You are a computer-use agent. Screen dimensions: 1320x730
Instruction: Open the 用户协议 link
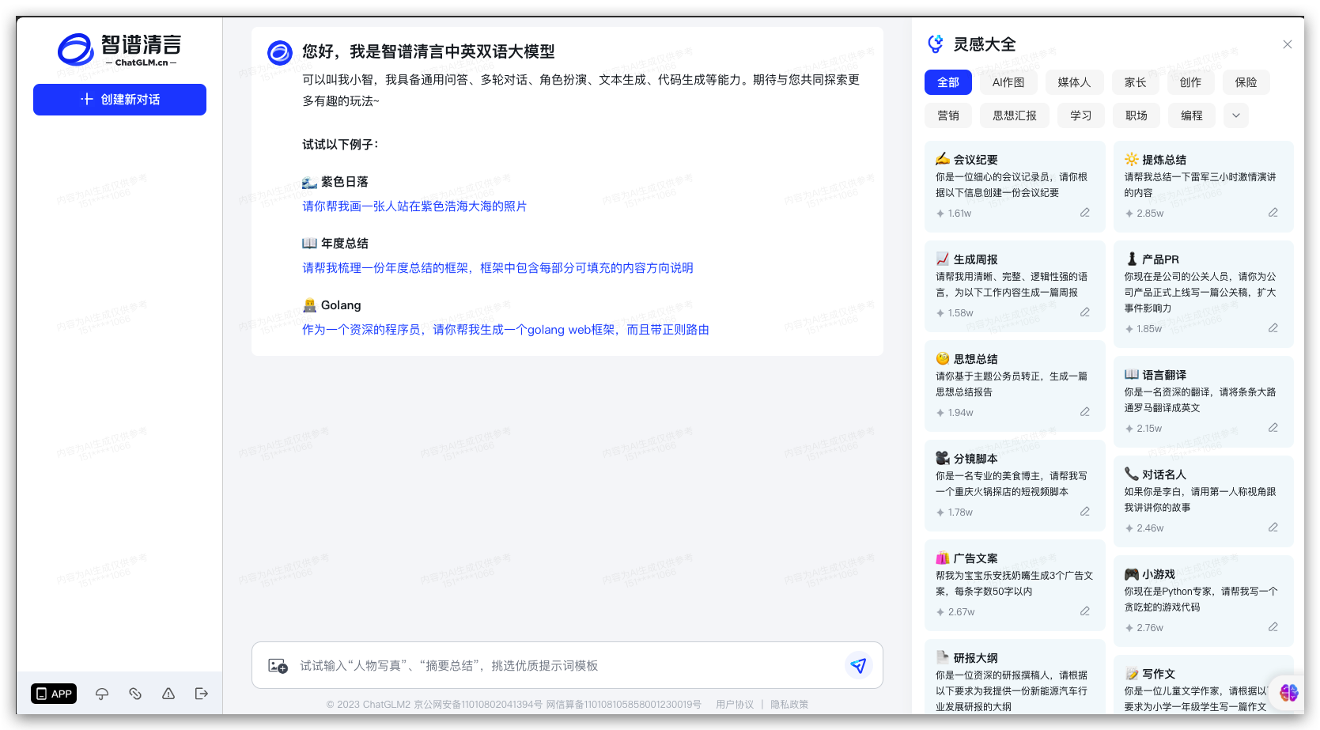tap(735, 704)
